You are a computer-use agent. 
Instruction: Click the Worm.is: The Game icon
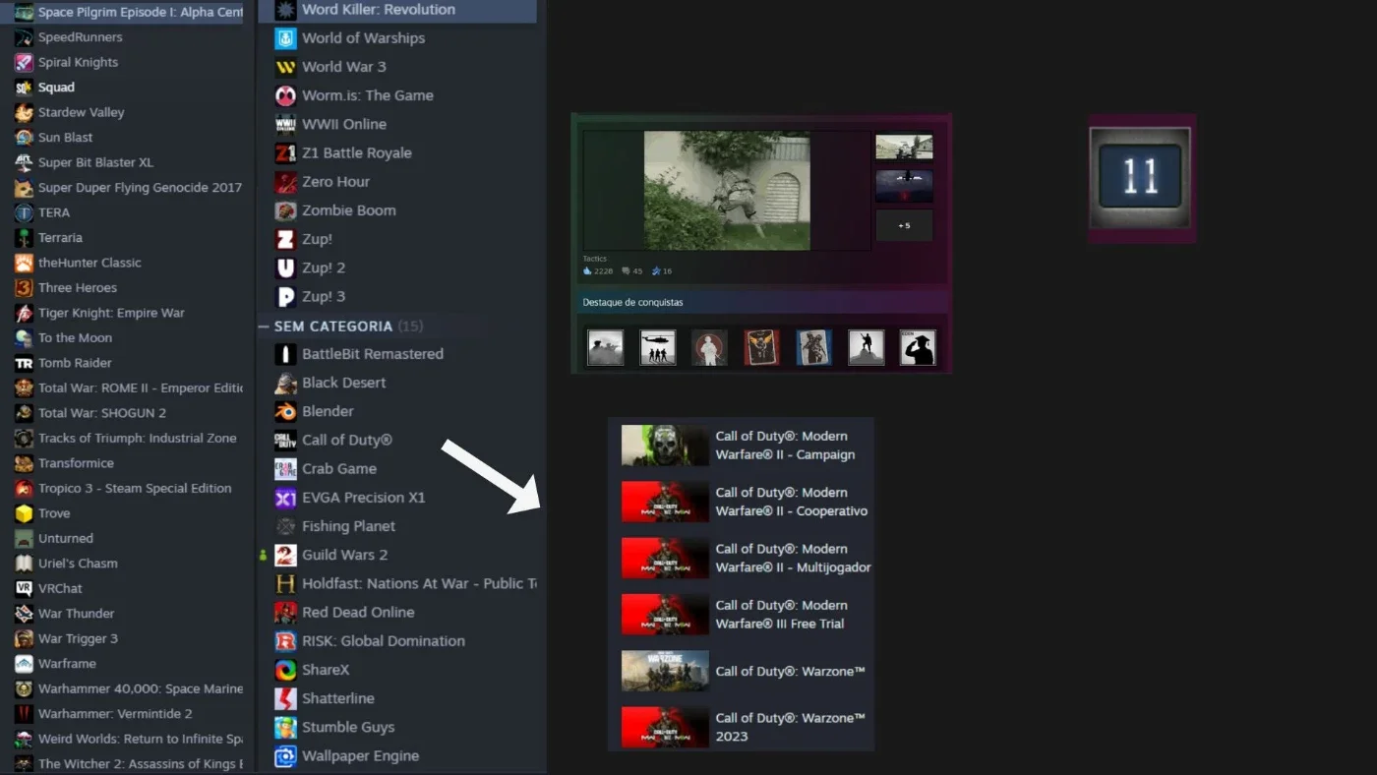pos(285,95)
